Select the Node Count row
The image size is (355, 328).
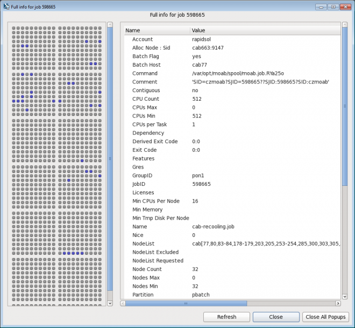pos(232,269)
